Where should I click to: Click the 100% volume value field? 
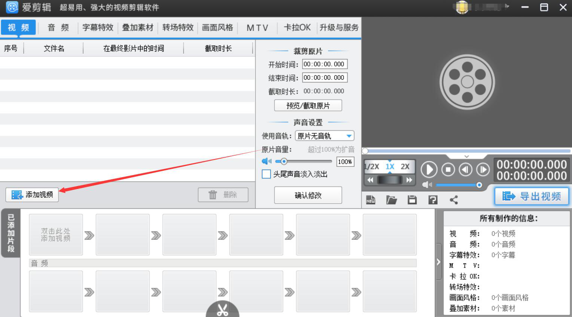click(345, 162)
